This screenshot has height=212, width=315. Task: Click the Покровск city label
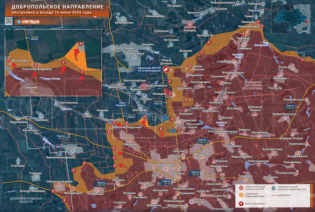click(x=166, y=165)
